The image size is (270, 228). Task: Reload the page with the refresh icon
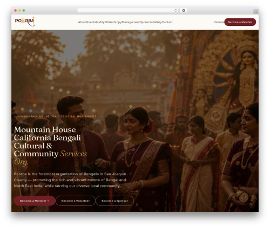tap(175, 10)
